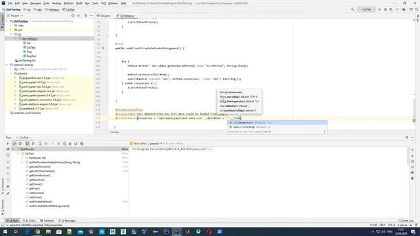Toggle show ignored tests in Run panel
Viewport: 420px width, 236px height.
point(20,144)
